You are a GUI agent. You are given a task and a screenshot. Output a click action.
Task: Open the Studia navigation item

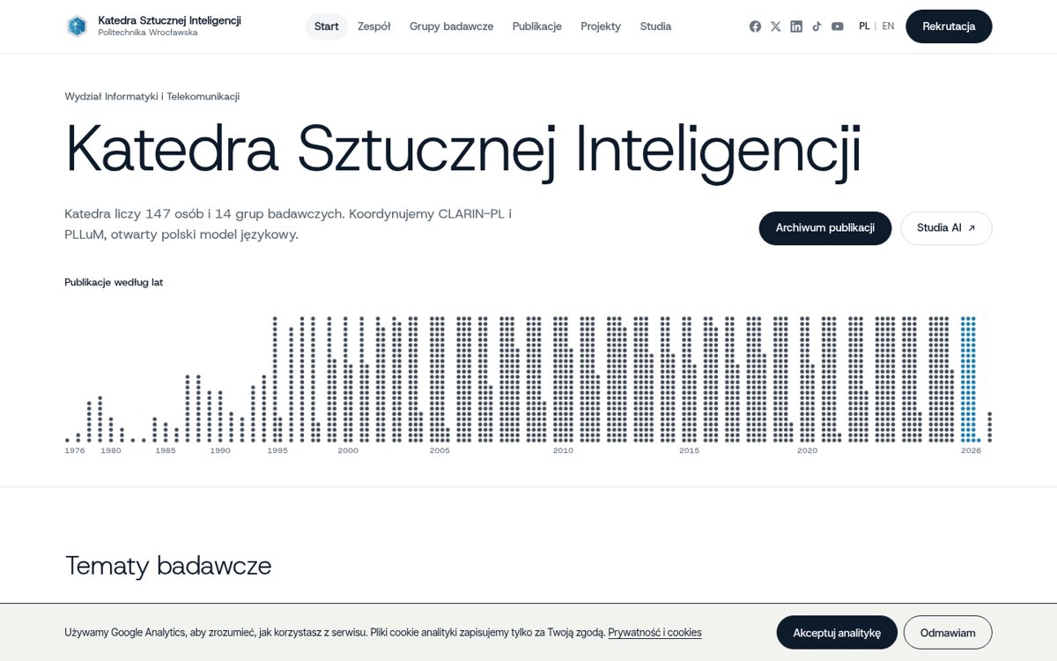coord(655,26)
